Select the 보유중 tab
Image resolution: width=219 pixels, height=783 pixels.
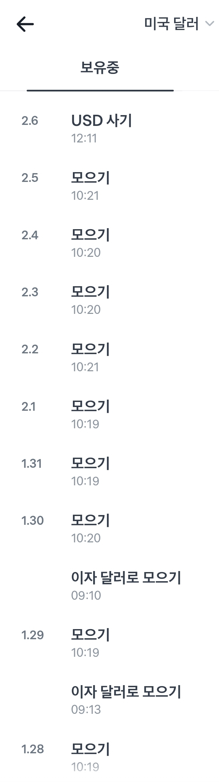coord(100,68)
